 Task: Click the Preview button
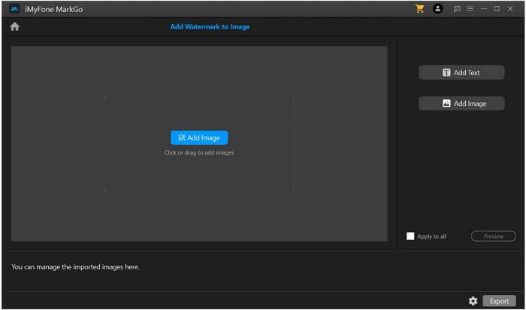coord(494,236)
